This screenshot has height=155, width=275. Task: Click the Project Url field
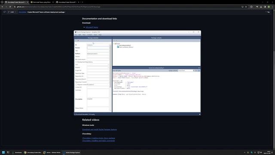pyautogui.click(x=98, y=71)
